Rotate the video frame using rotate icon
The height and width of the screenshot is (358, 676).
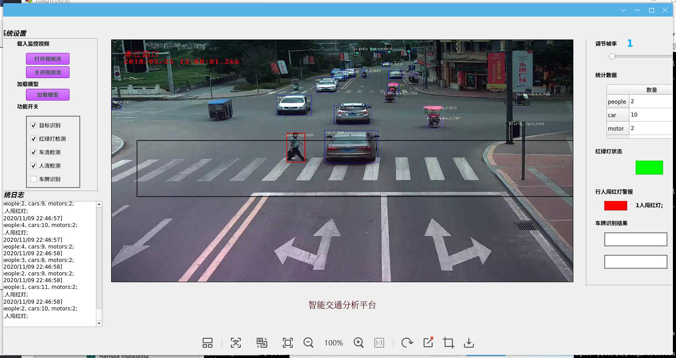(x=407, y=342)
